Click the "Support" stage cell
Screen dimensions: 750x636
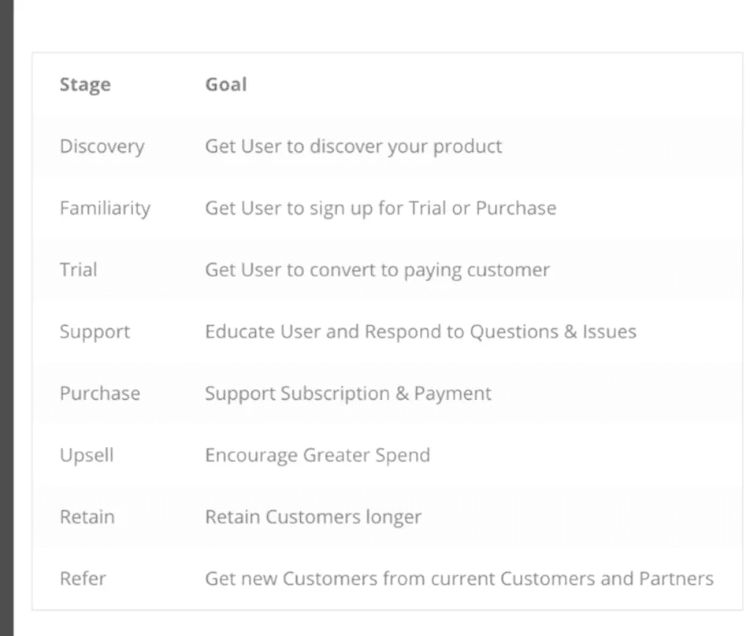(x=95, y=331)
